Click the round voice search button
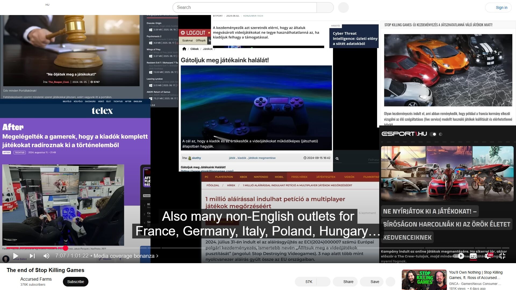The image size is (516, 290). (x=343, y=8)
